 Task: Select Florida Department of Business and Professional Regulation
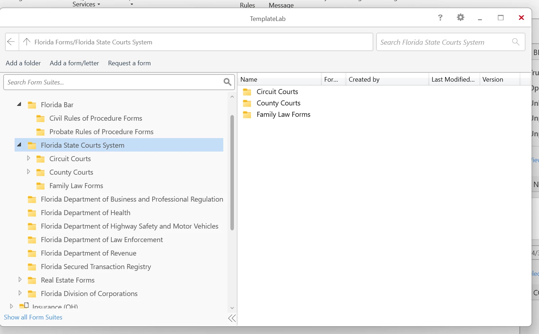coord(132,199)
